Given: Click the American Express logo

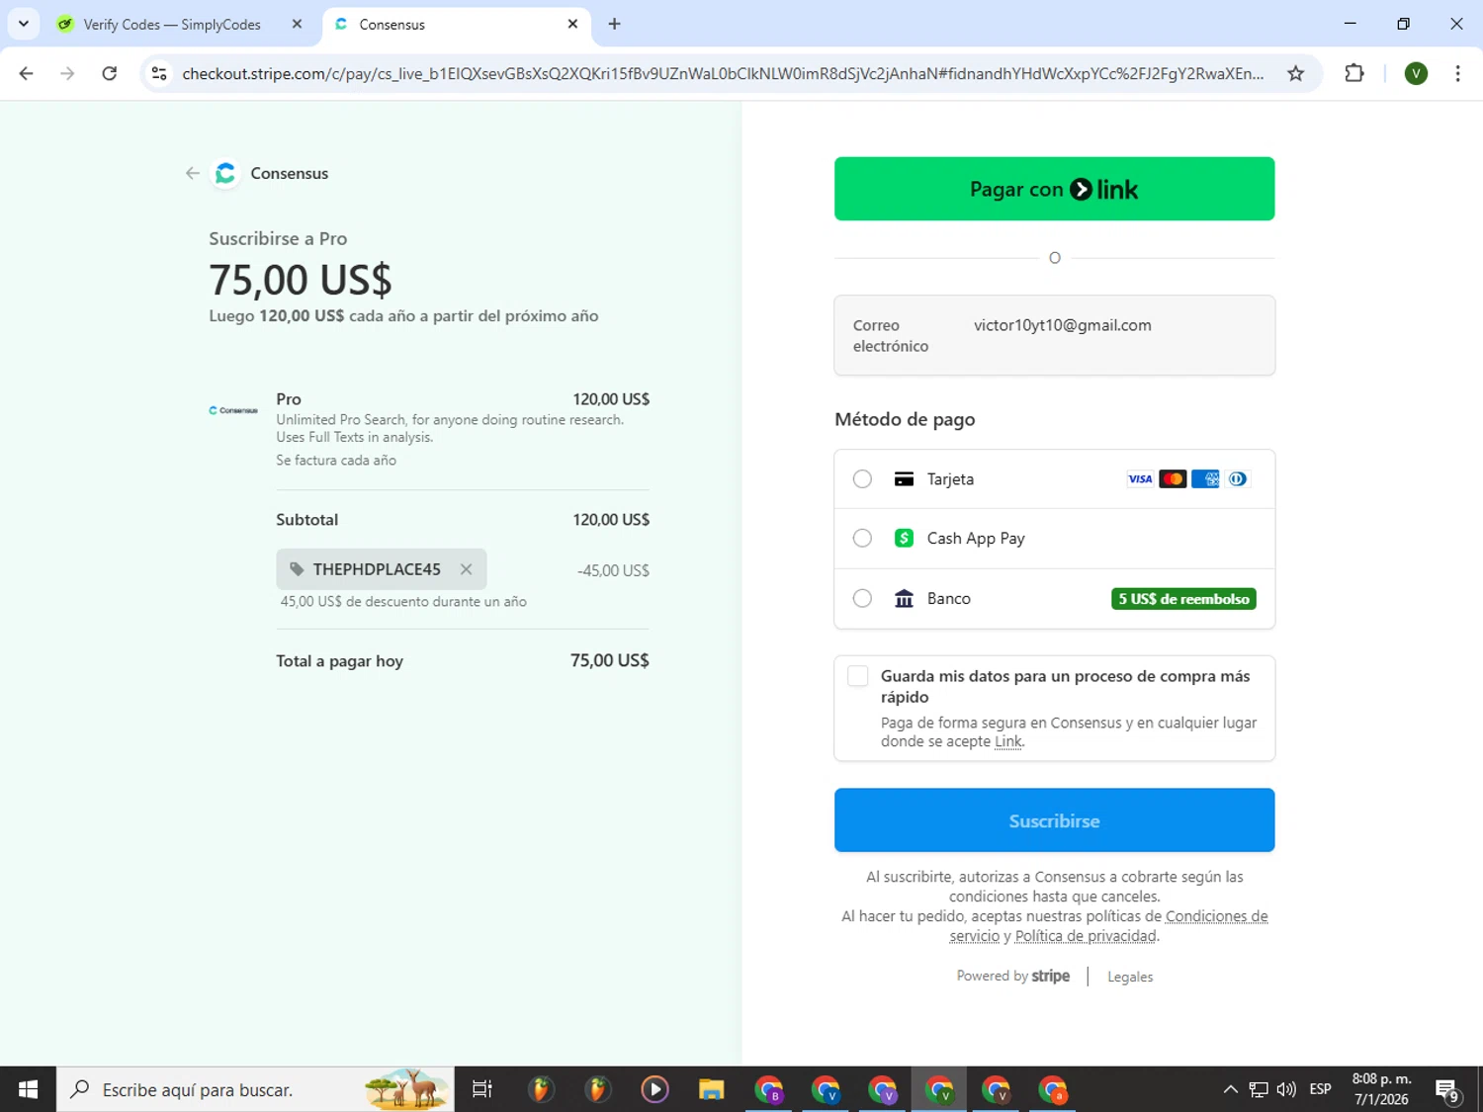Looking at the screenshot, I should pos(1205,479).
